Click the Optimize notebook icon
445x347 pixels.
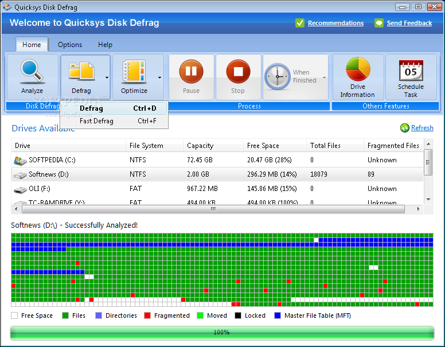point(134,71)
